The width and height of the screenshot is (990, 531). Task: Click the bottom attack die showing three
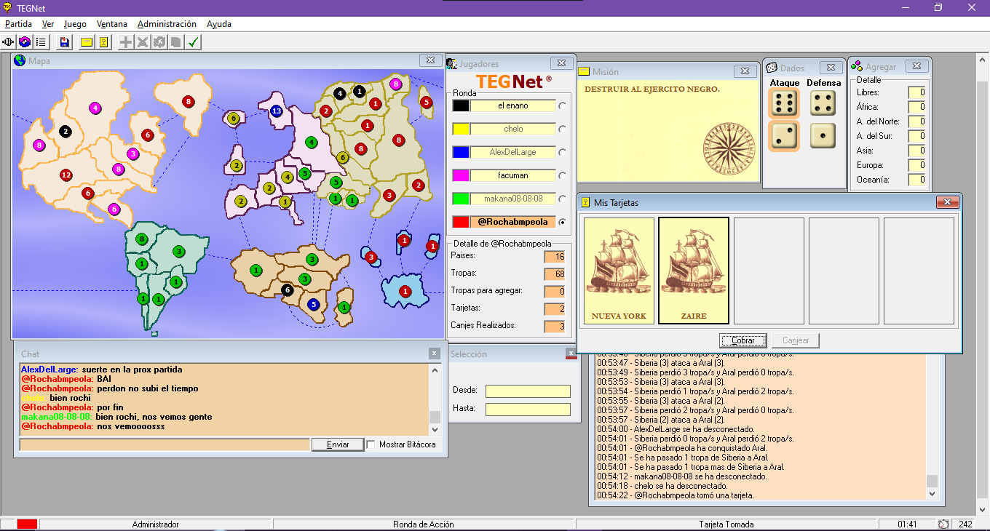click(783, 135)
